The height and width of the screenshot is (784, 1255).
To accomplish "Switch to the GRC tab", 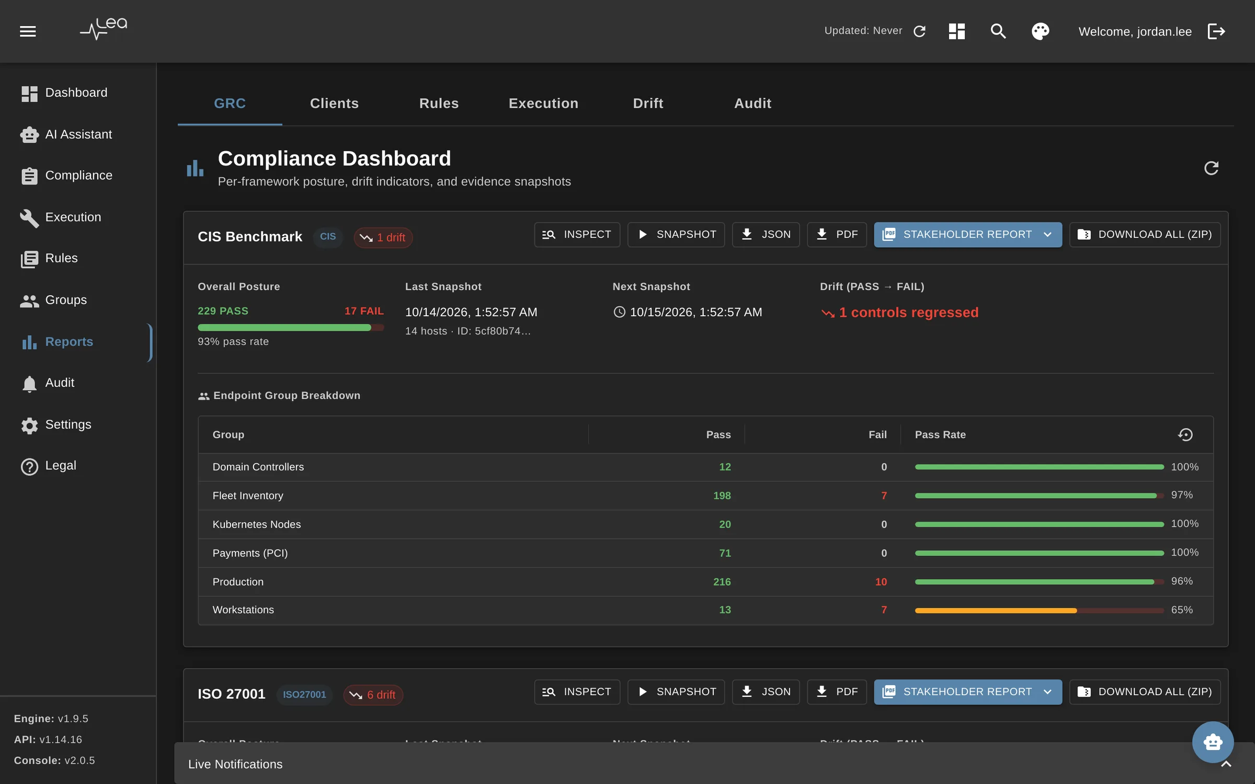I will click(230, 103).
